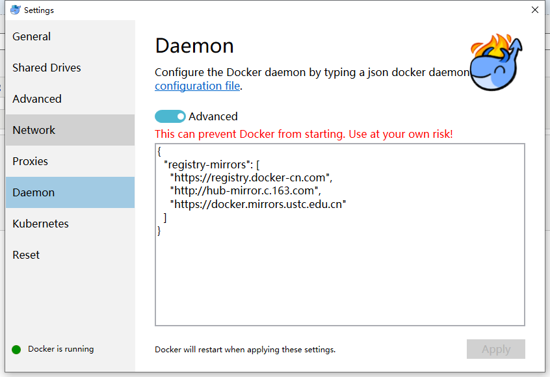Switch to the Shared Drives tab
This screenshot has height=377, width=550.
coord(47,68)
